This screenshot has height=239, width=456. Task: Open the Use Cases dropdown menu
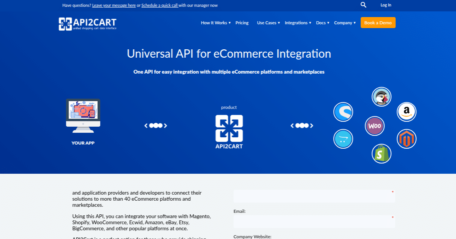(x=268, y=23)
